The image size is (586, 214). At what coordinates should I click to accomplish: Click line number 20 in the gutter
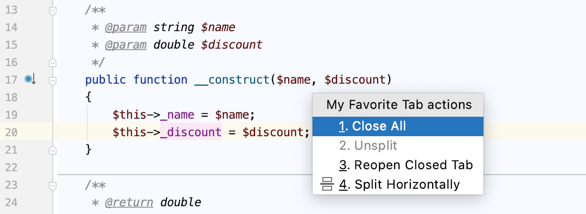point(12,132)
